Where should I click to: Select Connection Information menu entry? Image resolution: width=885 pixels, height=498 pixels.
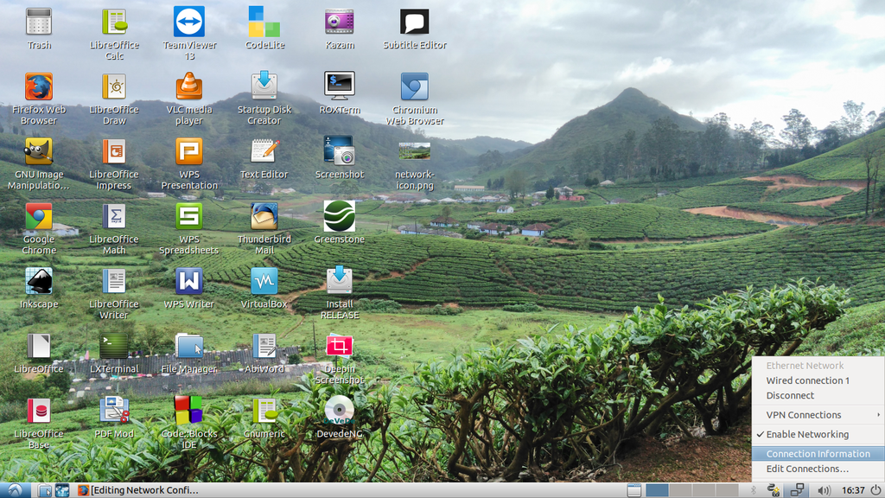click(x=818, y=454)
